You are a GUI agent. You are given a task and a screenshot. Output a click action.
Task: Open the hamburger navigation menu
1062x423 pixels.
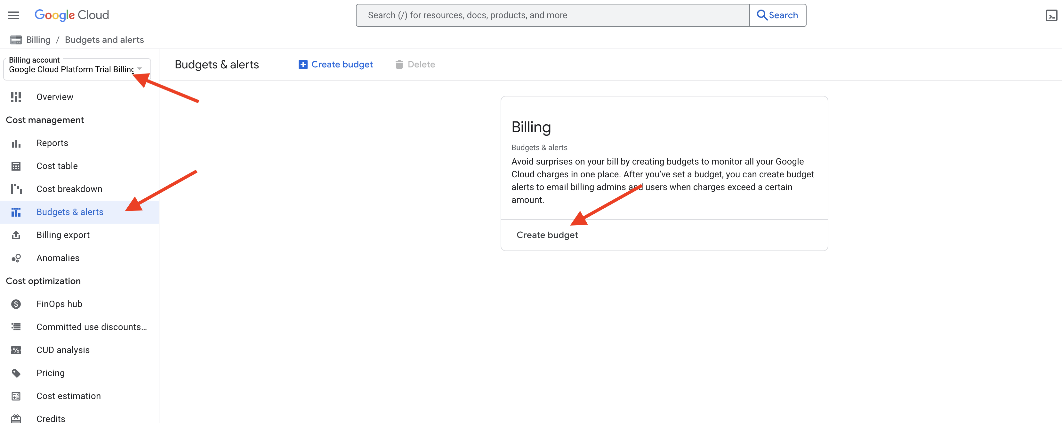(x=14, y=15)
